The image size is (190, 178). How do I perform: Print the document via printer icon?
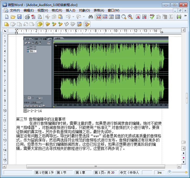tap(27, 17)
